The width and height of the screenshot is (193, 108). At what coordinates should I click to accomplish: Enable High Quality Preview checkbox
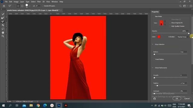[x=170, y=26]
